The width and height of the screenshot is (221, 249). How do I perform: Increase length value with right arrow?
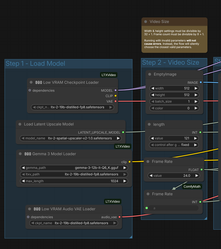(195, 138)
